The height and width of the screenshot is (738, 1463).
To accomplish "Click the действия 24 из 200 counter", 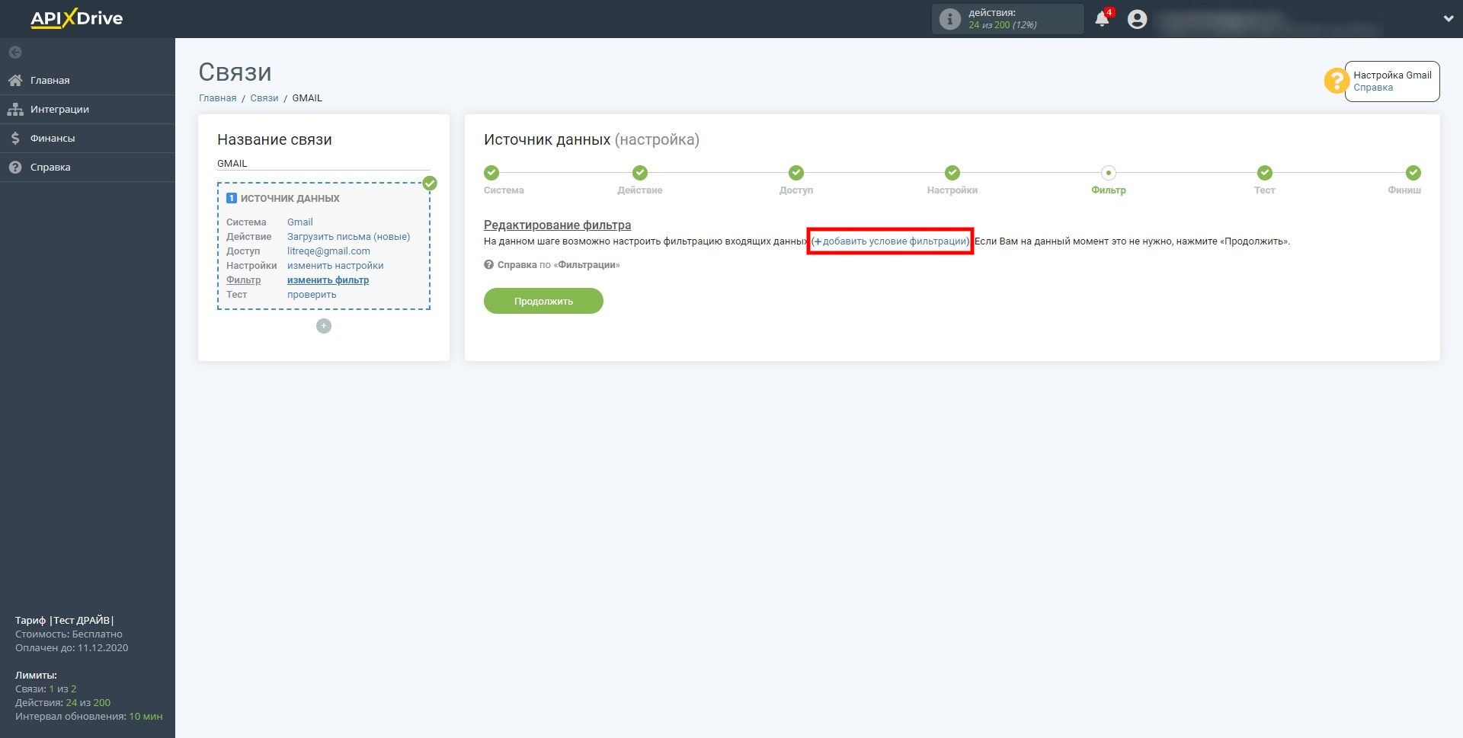I will click(1007, 19).
